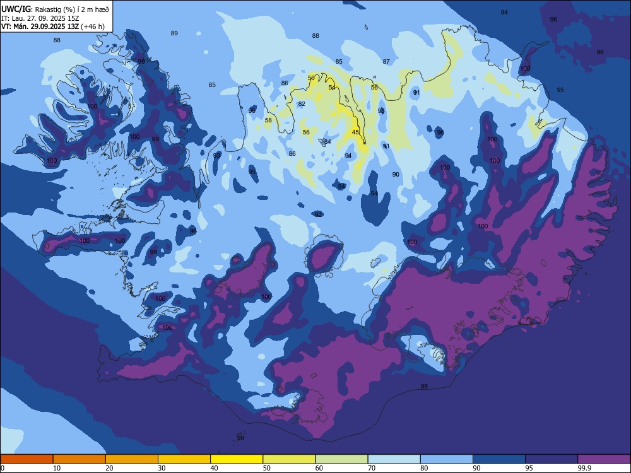Click the bright yellow 40–50 legend swatch
Image resolution: width=631 pixels, height=473 pixels.
coord(237,459)
